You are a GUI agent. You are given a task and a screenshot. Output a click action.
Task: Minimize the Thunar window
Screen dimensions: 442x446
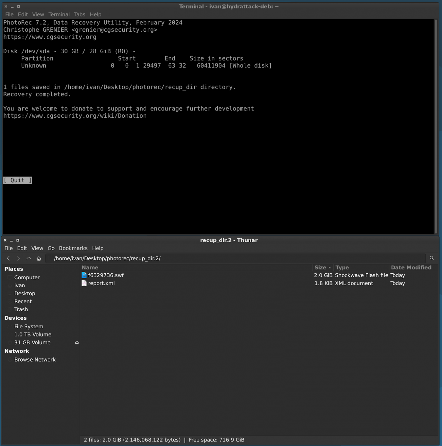11,240
